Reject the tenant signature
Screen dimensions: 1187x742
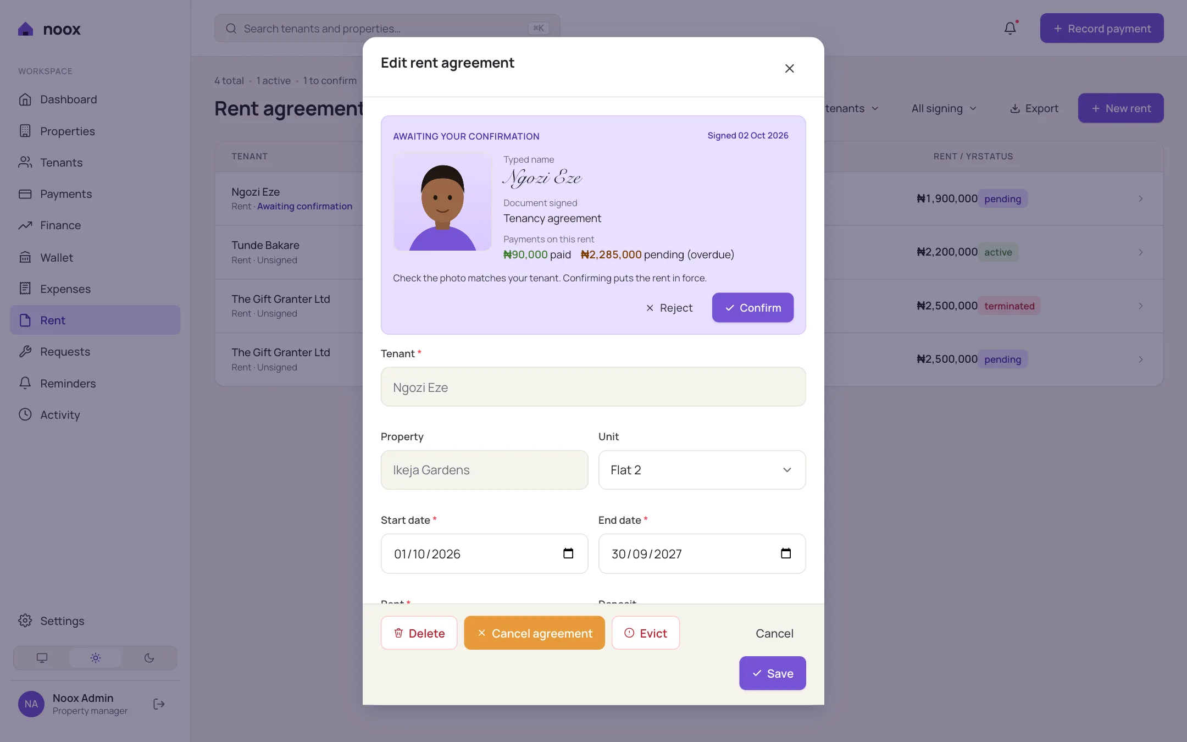669,308
